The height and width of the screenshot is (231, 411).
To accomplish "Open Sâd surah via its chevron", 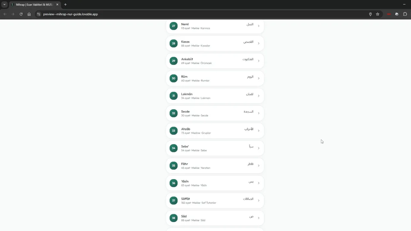I will [258, 218].
